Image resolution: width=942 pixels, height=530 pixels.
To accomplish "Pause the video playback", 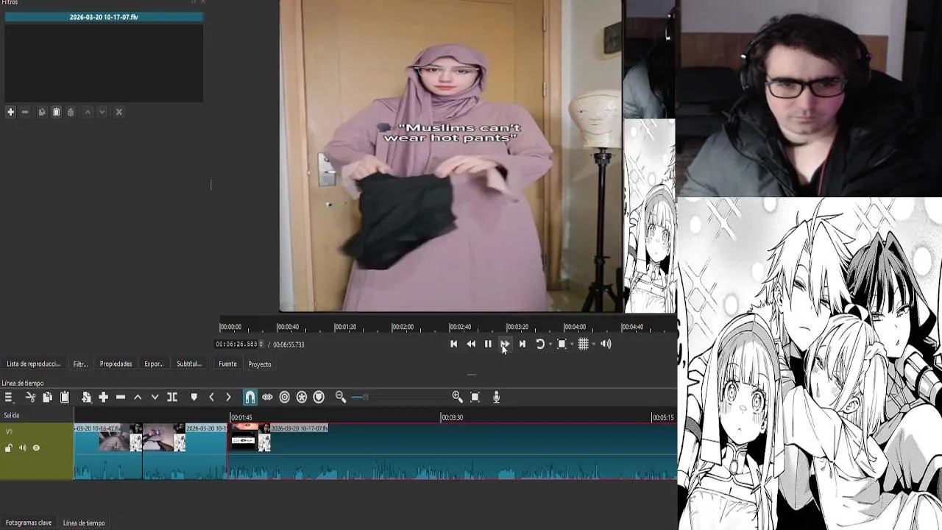I will (x=488, y=344).
